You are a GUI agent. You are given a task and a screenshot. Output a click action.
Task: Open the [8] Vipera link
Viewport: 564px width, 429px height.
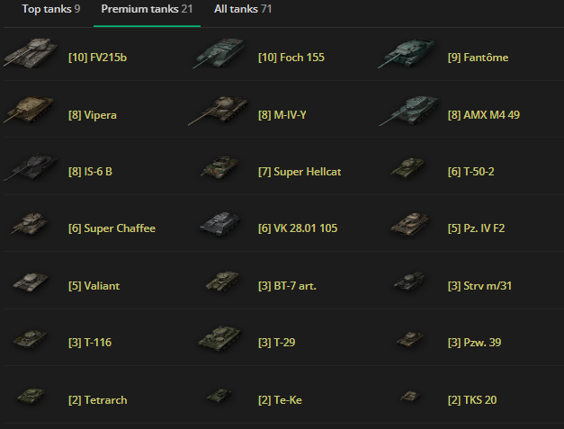93,115
